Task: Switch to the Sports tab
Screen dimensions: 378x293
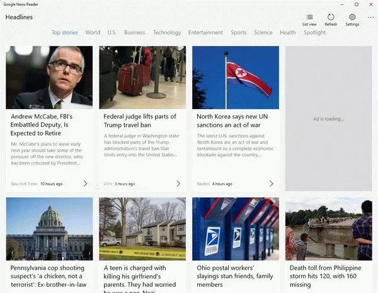Action: click(238, 33)
